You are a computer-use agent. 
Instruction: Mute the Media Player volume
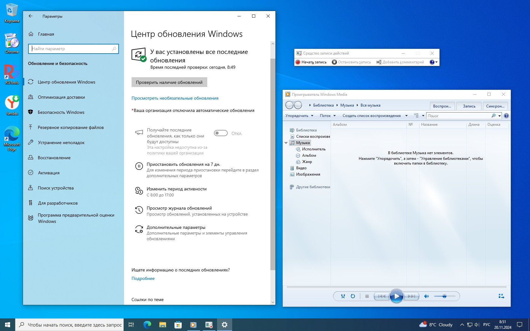click(426, 296)
